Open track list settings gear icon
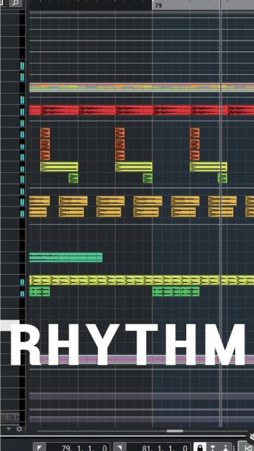The width and height of the screenshot is (254, 451). [x=19, y=429]
